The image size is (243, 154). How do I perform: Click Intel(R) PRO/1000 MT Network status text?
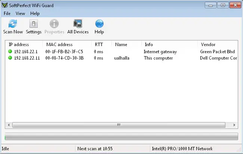pos(182,149)
